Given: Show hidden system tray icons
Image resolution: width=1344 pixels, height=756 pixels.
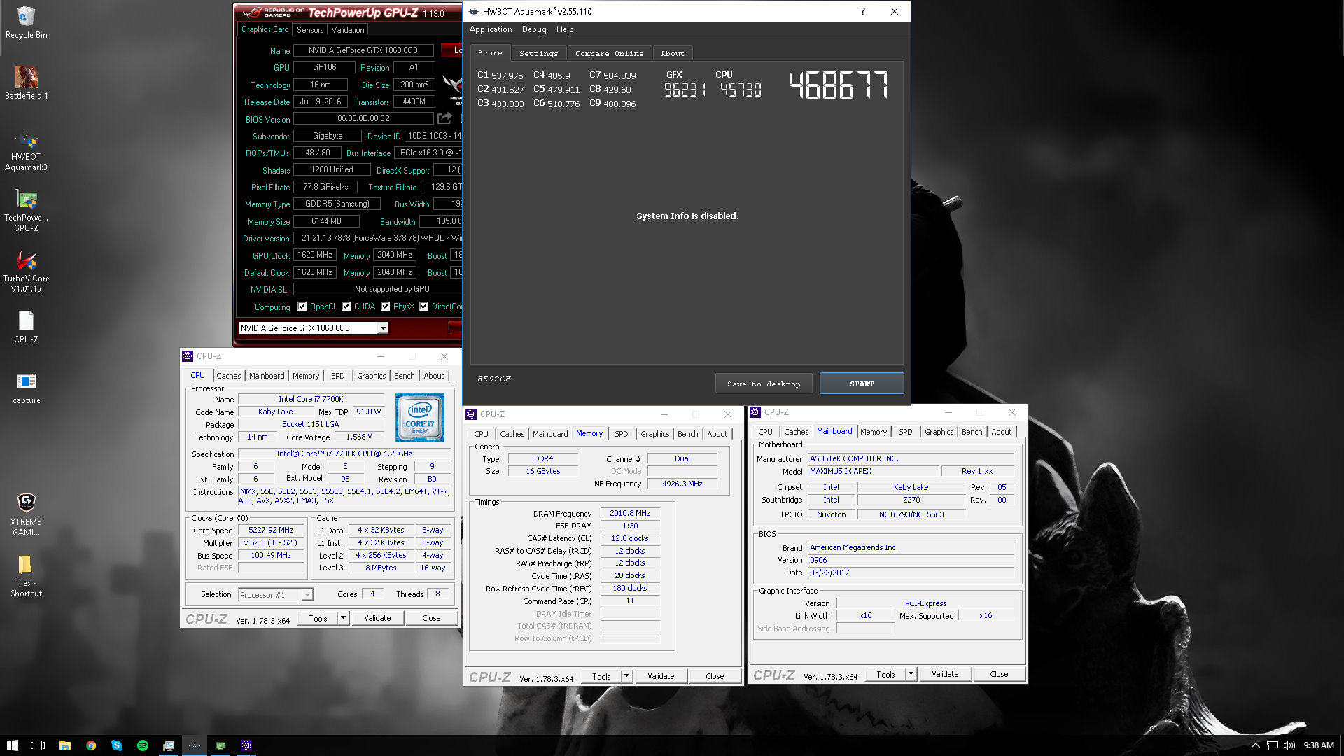Looking at the screenshot, I should click(1255, 745).
